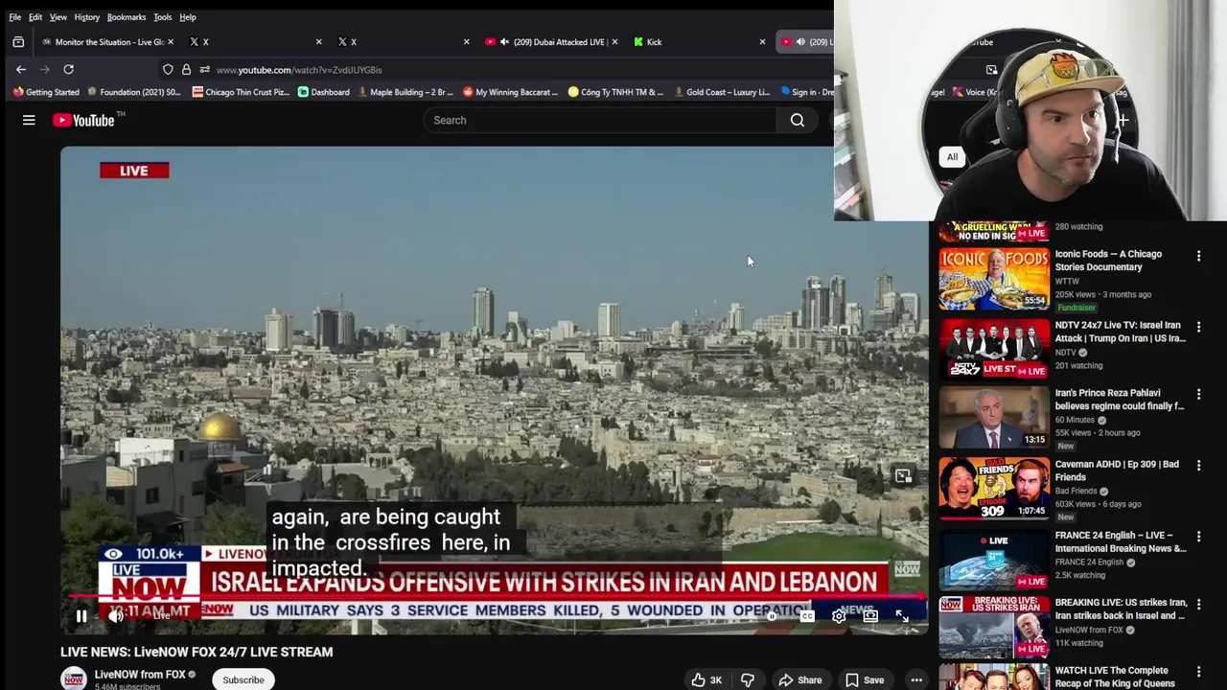Viewport: 1227px width, 690px height.
Task: Open the File menu
Action: (x=14, y=17)
